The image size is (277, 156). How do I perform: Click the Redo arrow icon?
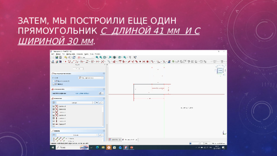click(69, 57)
